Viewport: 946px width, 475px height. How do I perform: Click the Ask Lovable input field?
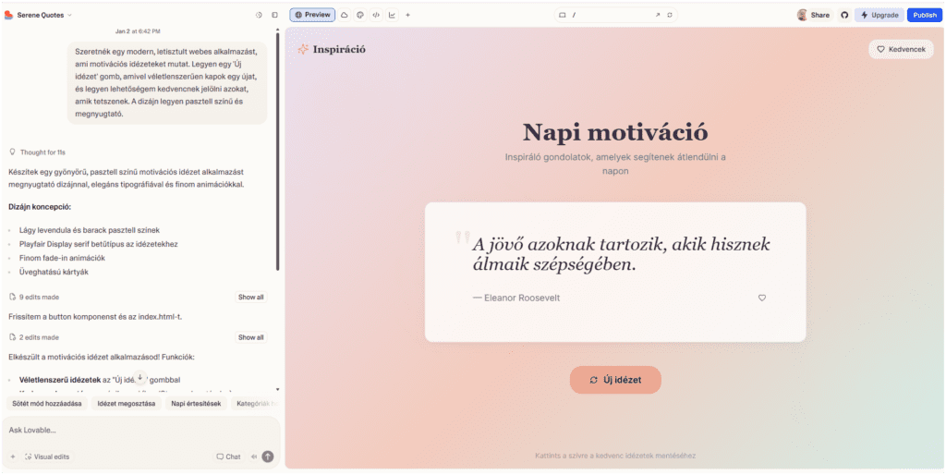click(x=139, y=430)
